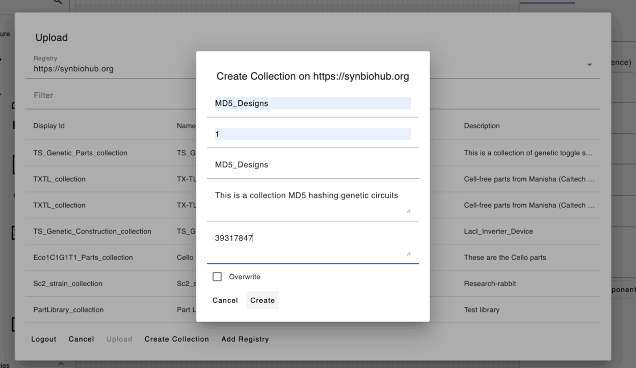
Task: Select the PartLibrary_collection row
Action: click(x=313, y=309)
